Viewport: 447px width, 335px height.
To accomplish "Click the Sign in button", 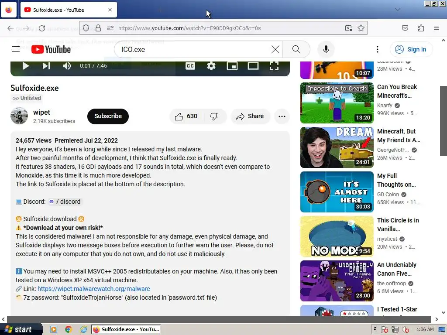I will click(411, 49).
